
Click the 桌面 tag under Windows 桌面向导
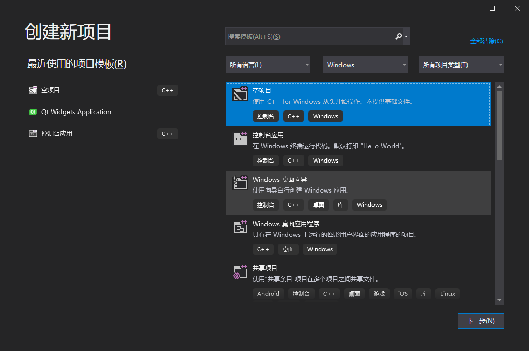click(x=318, y=205)
